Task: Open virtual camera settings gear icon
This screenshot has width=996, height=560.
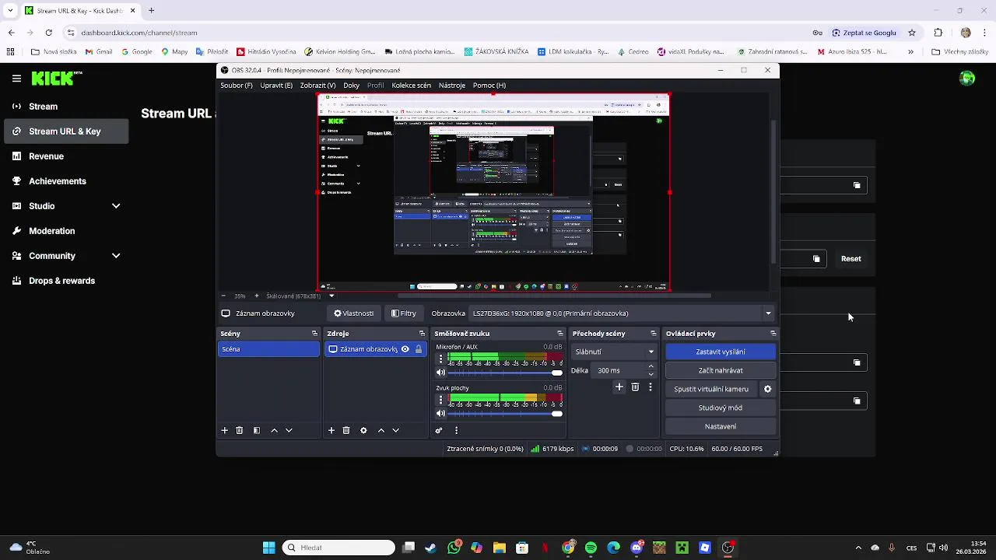Action: tap(767, 389)
